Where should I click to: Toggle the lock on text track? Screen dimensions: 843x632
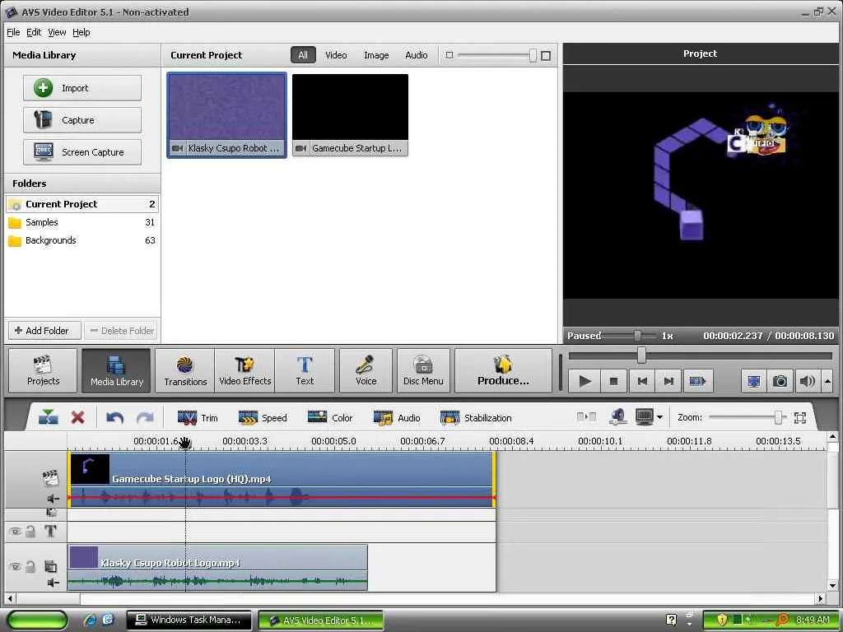click(30, 532)
